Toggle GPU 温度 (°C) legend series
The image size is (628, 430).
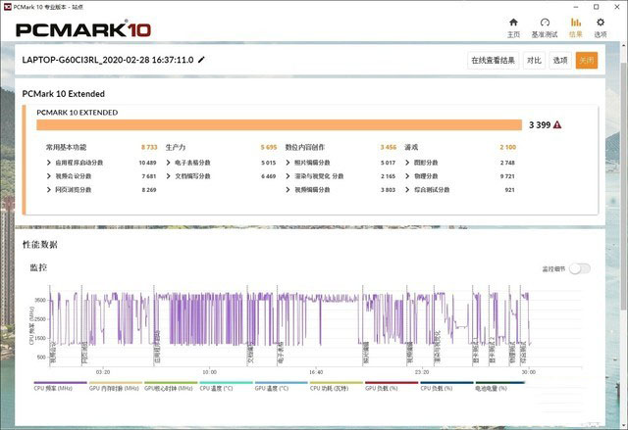(x=282, y=386)
